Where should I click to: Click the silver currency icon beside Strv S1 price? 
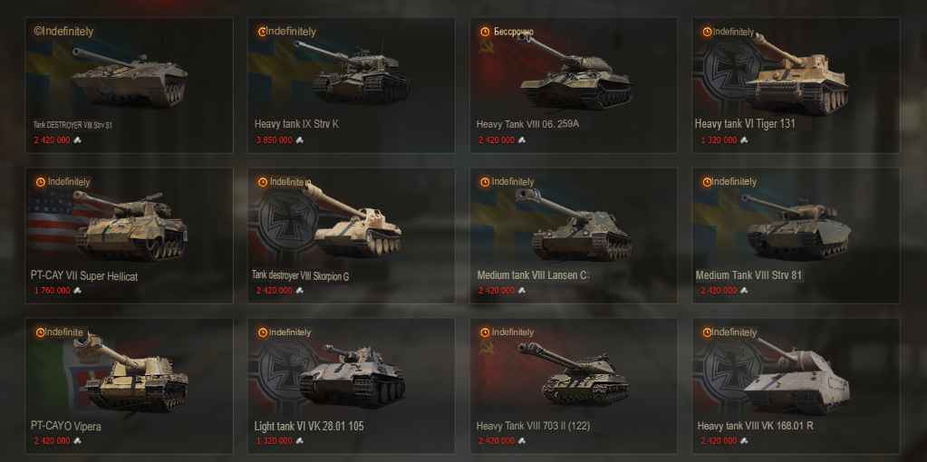[x=77, y=140]
